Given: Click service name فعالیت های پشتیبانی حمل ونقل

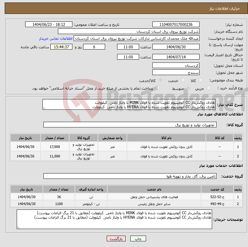Looking at the screenshot, I should [x=154, y=197].
